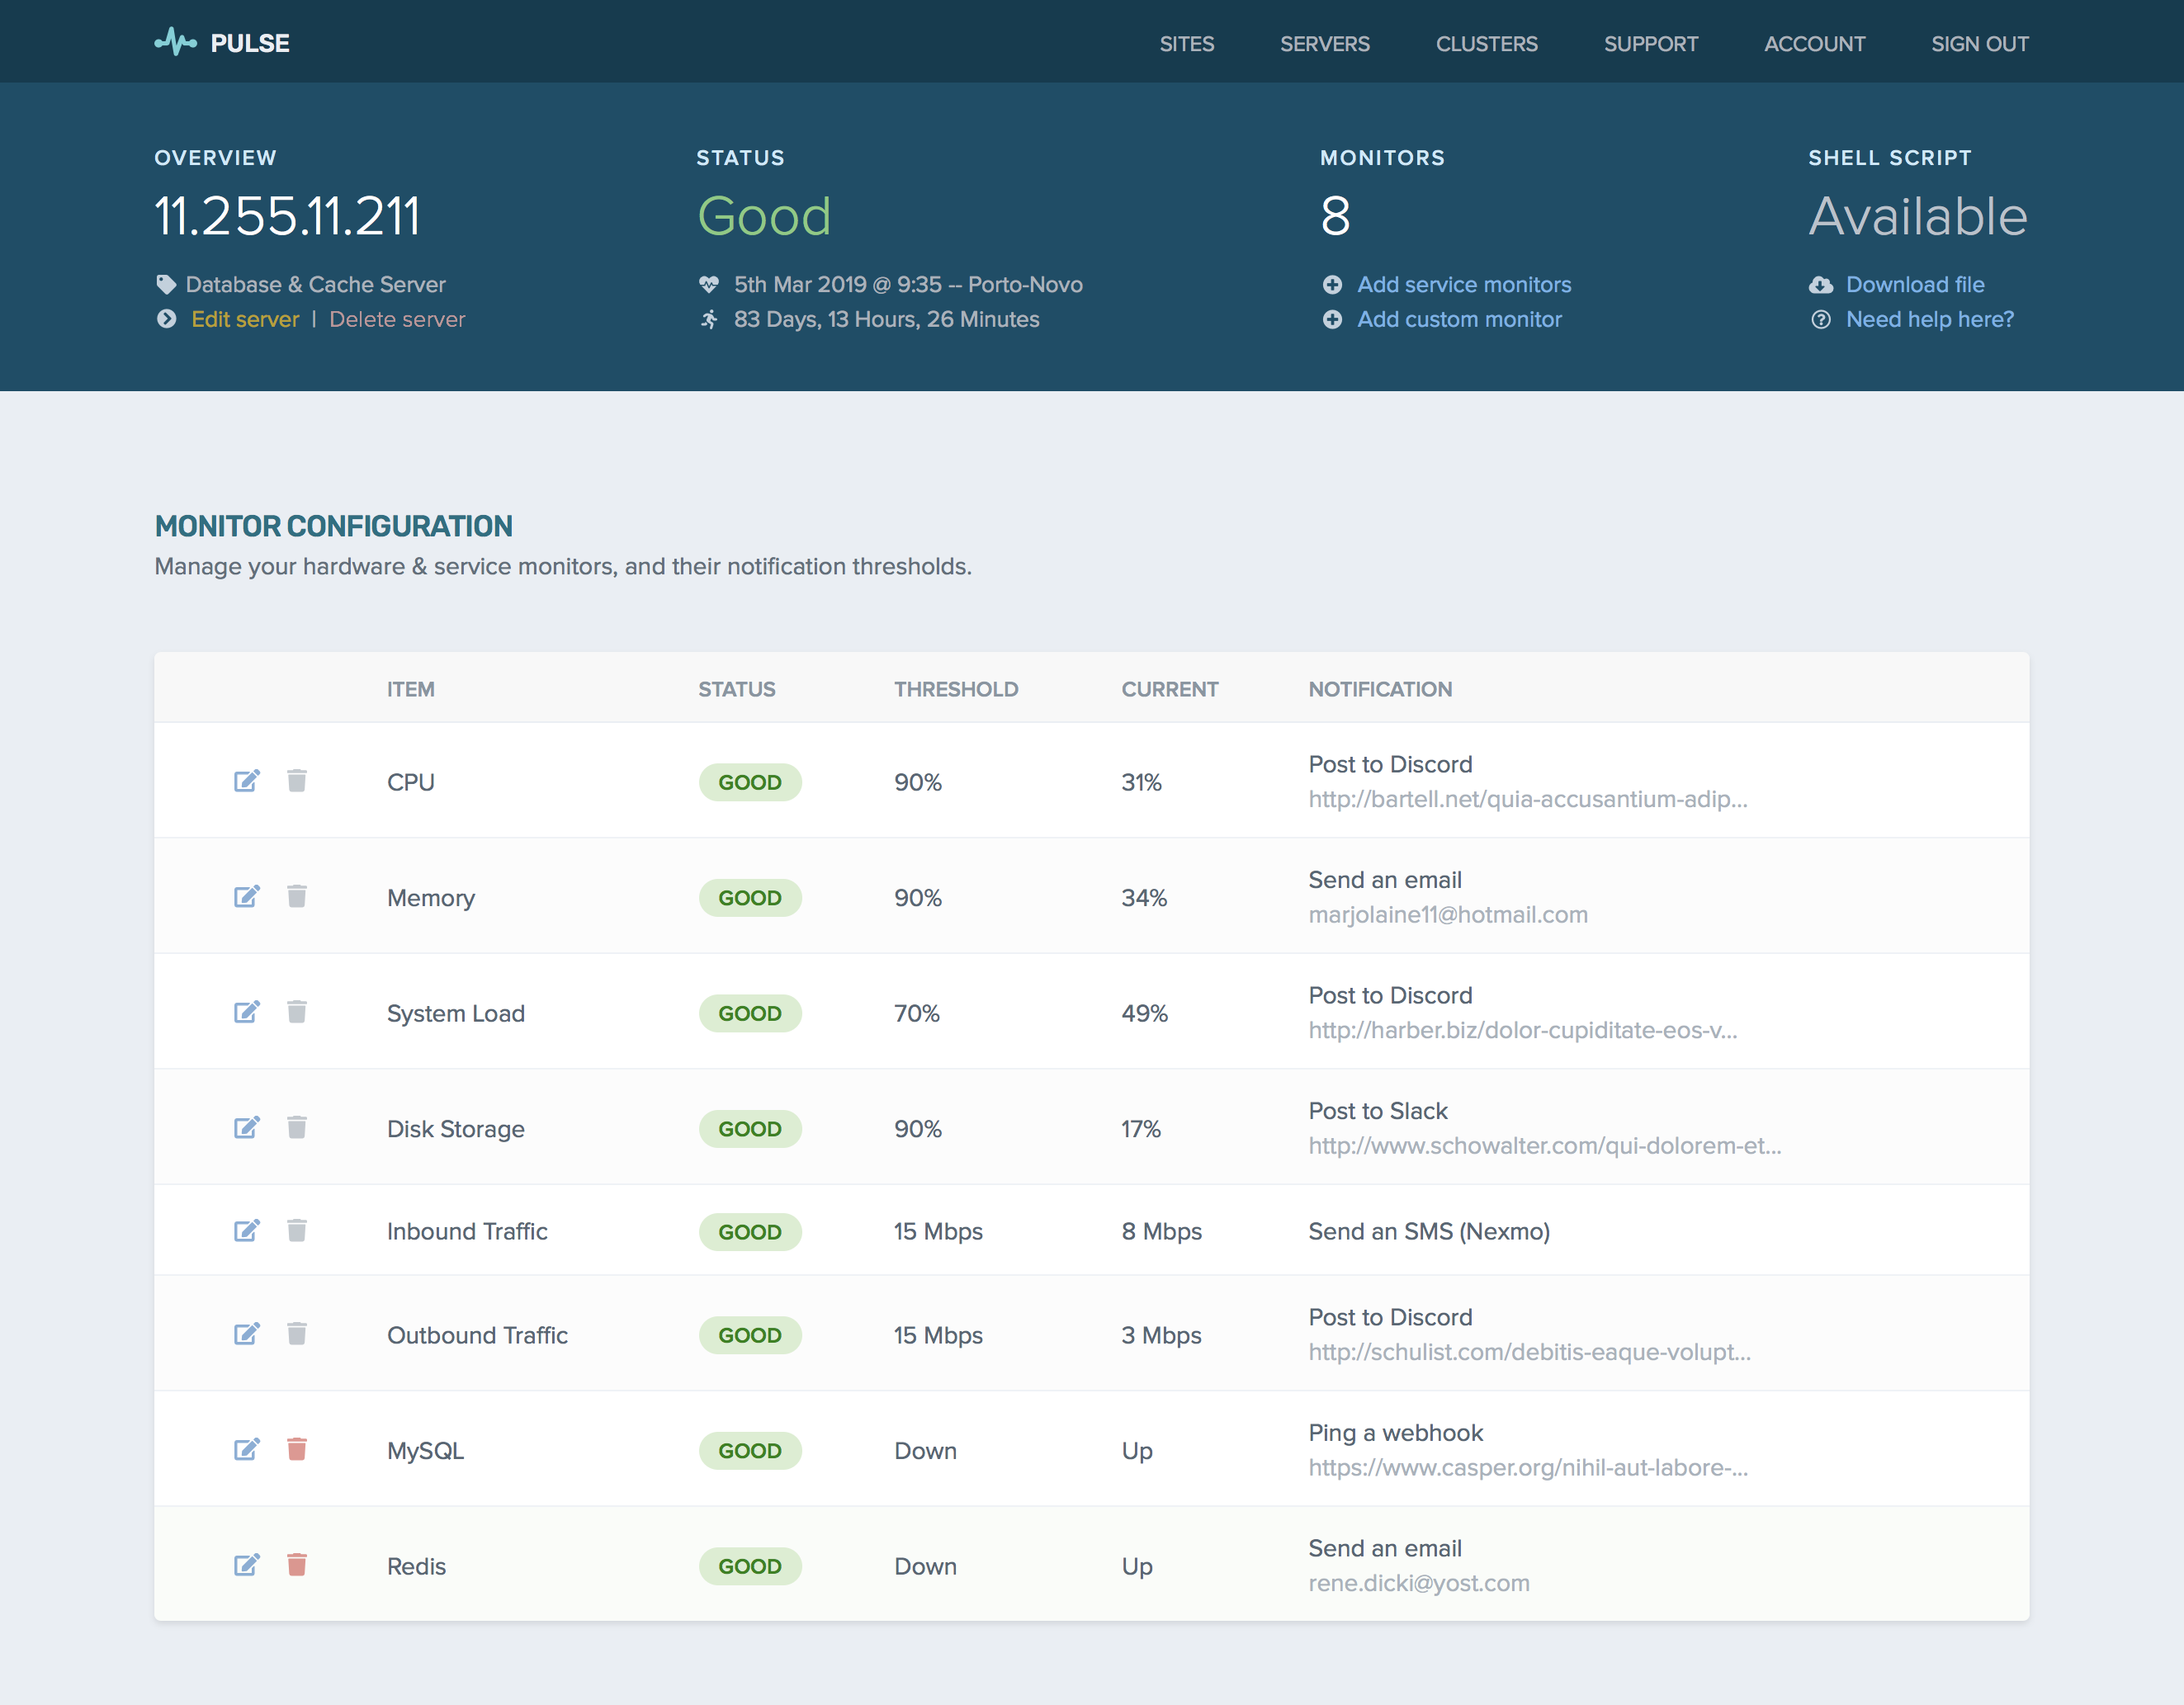The width and height of the screenshot is (2184, 1705).
Task: Click the red trash icon for Redis
Action: pyautogui.click(x=297, y=1564)
